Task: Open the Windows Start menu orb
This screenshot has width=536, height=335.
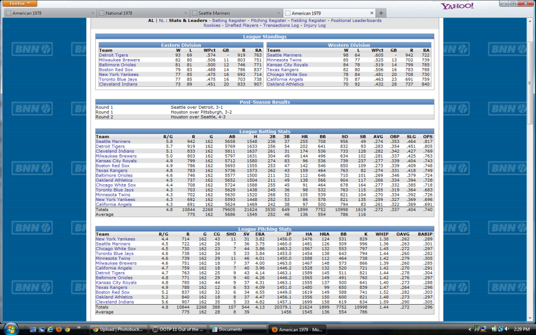Action: point(11,329)
